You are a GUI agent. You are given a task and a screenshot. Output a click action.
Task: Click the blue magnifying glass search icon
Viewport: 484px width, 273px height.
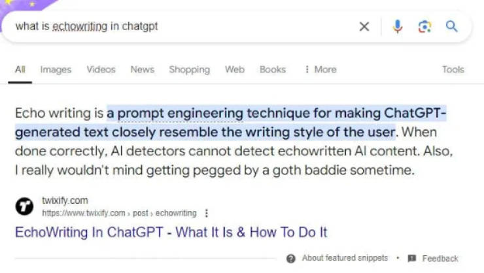451,27
